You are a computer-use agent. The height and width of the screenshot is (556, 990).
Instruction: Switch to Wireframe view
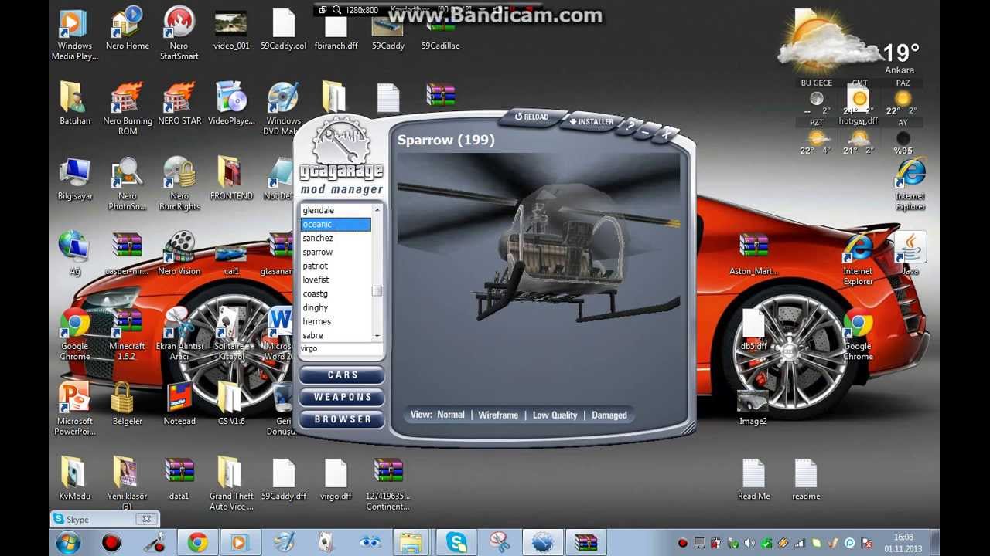(498, 415)
